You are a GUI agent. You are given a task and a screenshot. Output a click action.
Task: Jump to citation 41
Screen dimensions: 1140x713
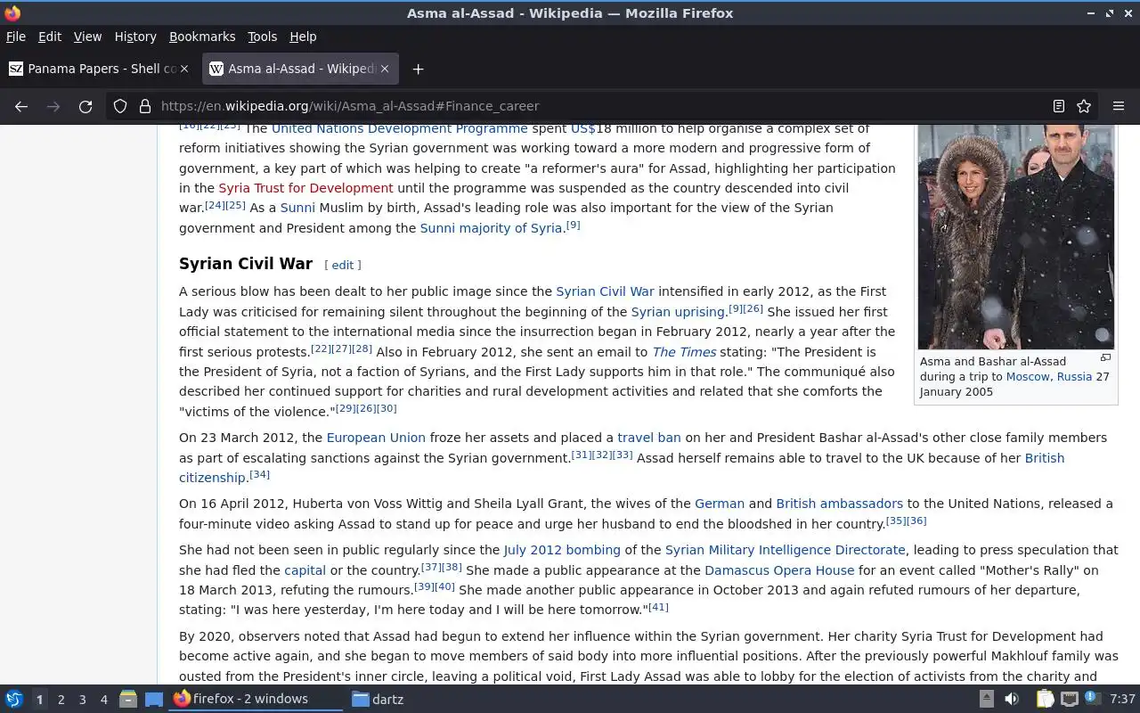658,607
